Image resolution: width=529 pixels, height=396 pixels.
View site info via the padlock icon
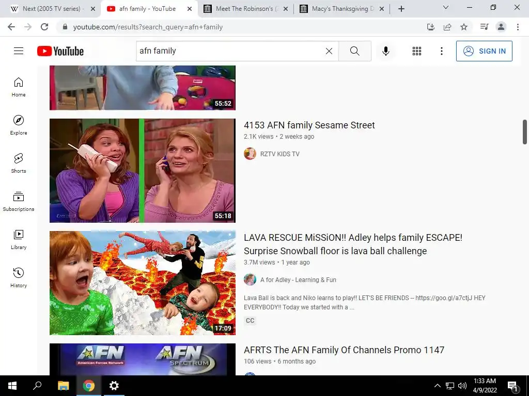pos(65,27)
